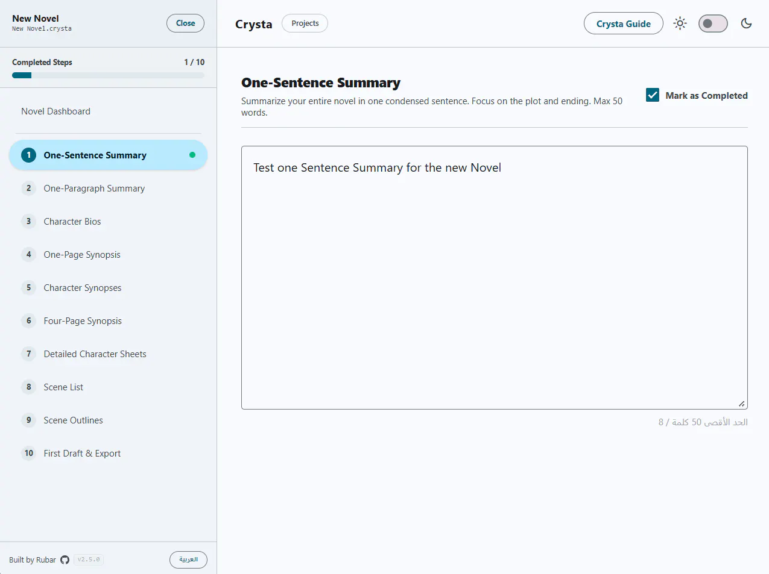Click the sun light-mode icon
This screenshot has width=769, height=574.
coord(680,23)
